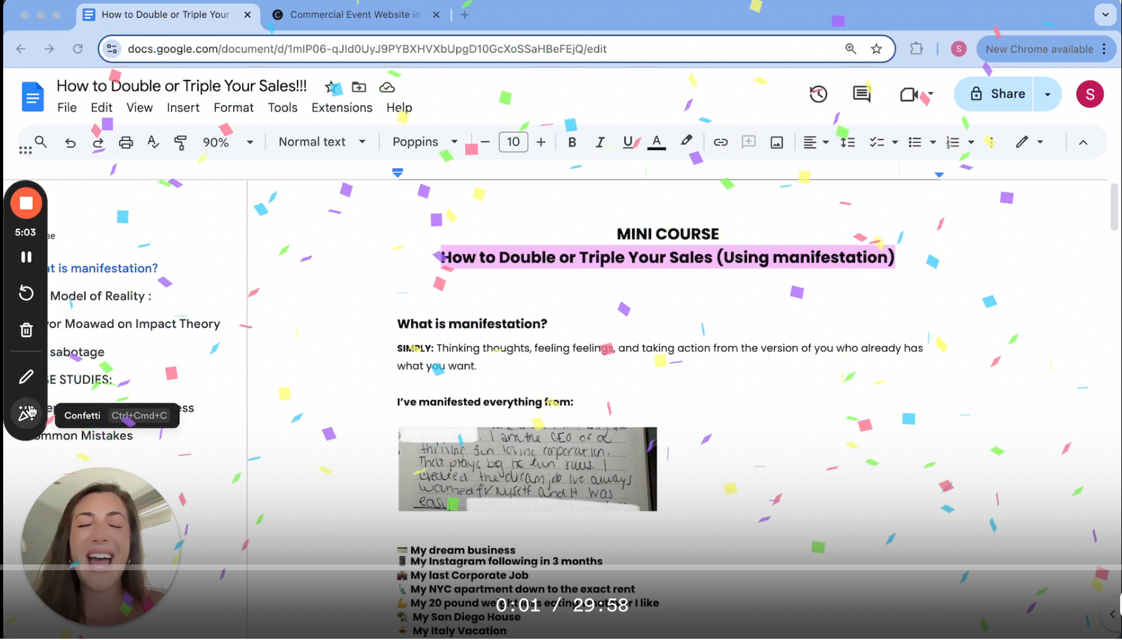Switch to Commercial Event Website tab
Image resolution: width=1122 pixels, height=640 pixels.
click(355, 15)
